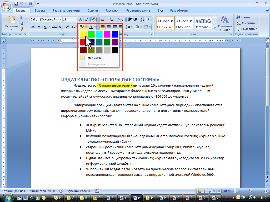Decrease the paragraph indent
This screenshot has height=202, width=270.
pyautogui.click(x=129, y=19)
